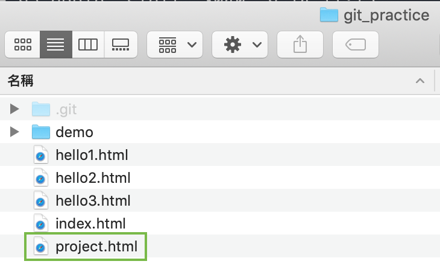Viewport: 440px width, 267px height.
Task: Switch to gallery view mode
Action: [x=121, y=44]
